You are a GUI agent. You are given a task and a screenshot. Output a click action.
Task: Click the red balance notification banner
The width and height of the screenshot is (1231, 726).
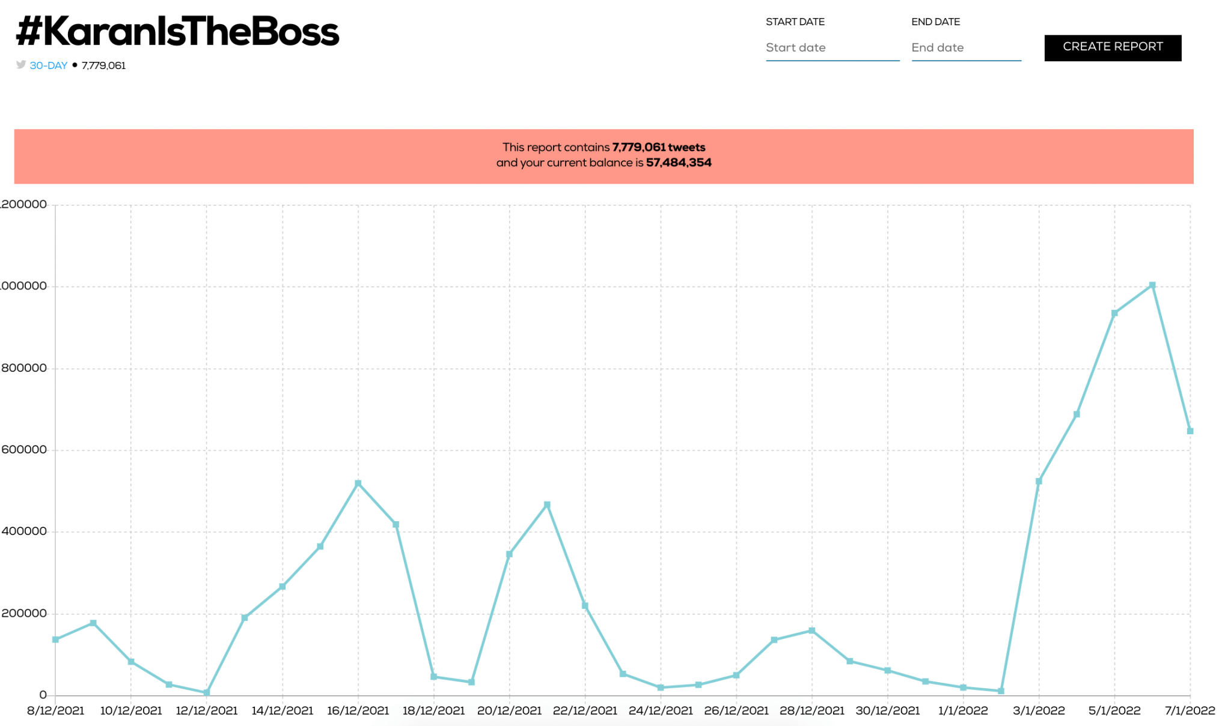(x=603, y=155)
